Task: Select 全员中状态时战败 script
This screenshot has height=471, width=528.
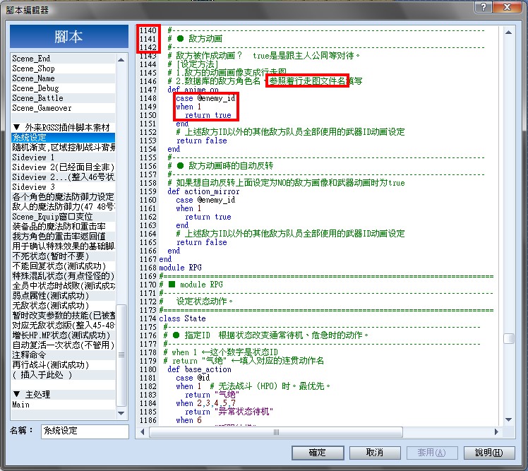Action: click(x=63, y=286)
